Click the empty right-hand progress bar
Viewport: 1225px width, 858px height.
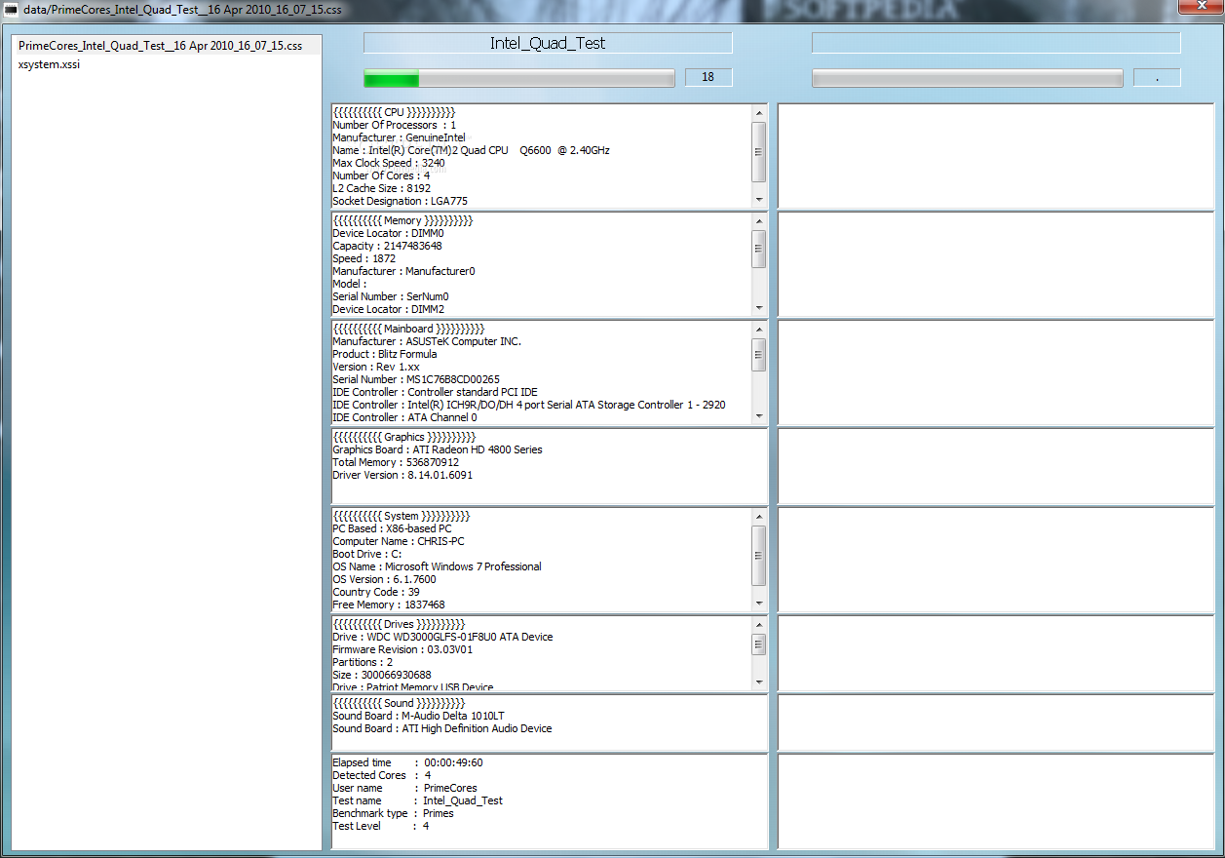pos(968,78)
